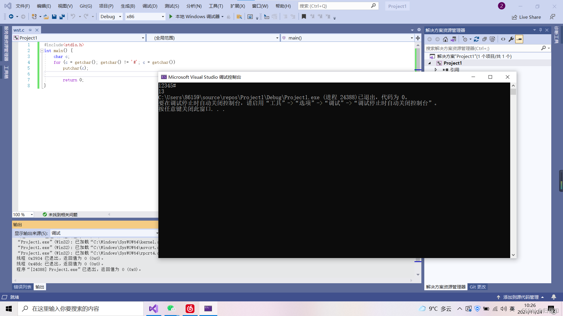Click the Open File folder icon
The image size is (563, 316).
[x=46, y=17]
